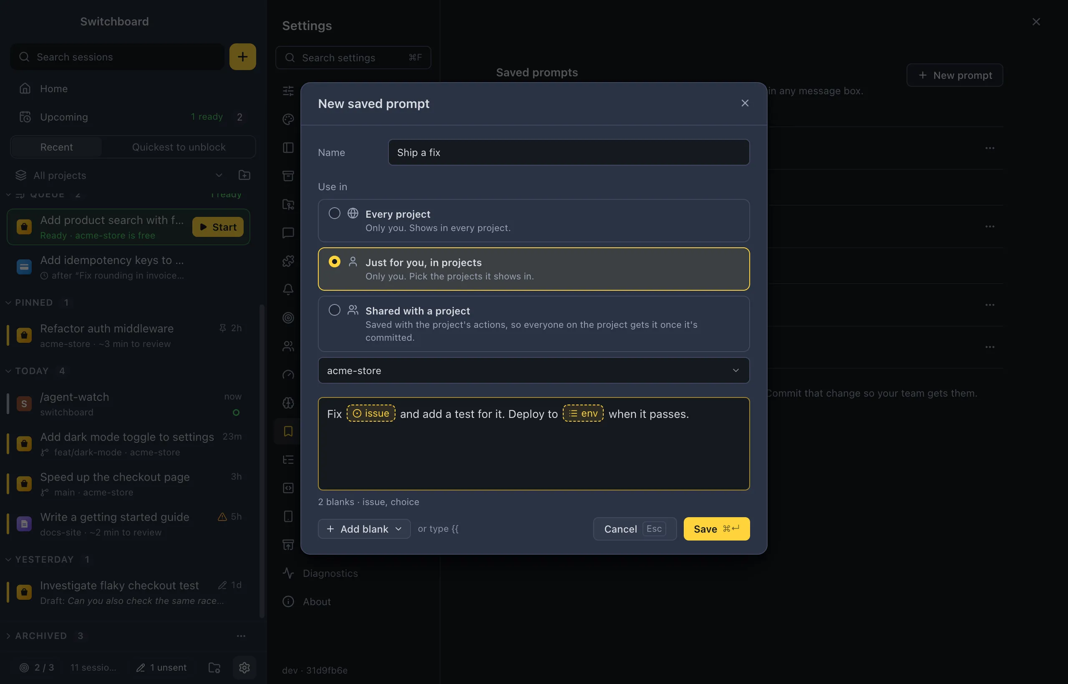Click the Save button
This screenshot has width=1068, height=684.
(717, 529)
